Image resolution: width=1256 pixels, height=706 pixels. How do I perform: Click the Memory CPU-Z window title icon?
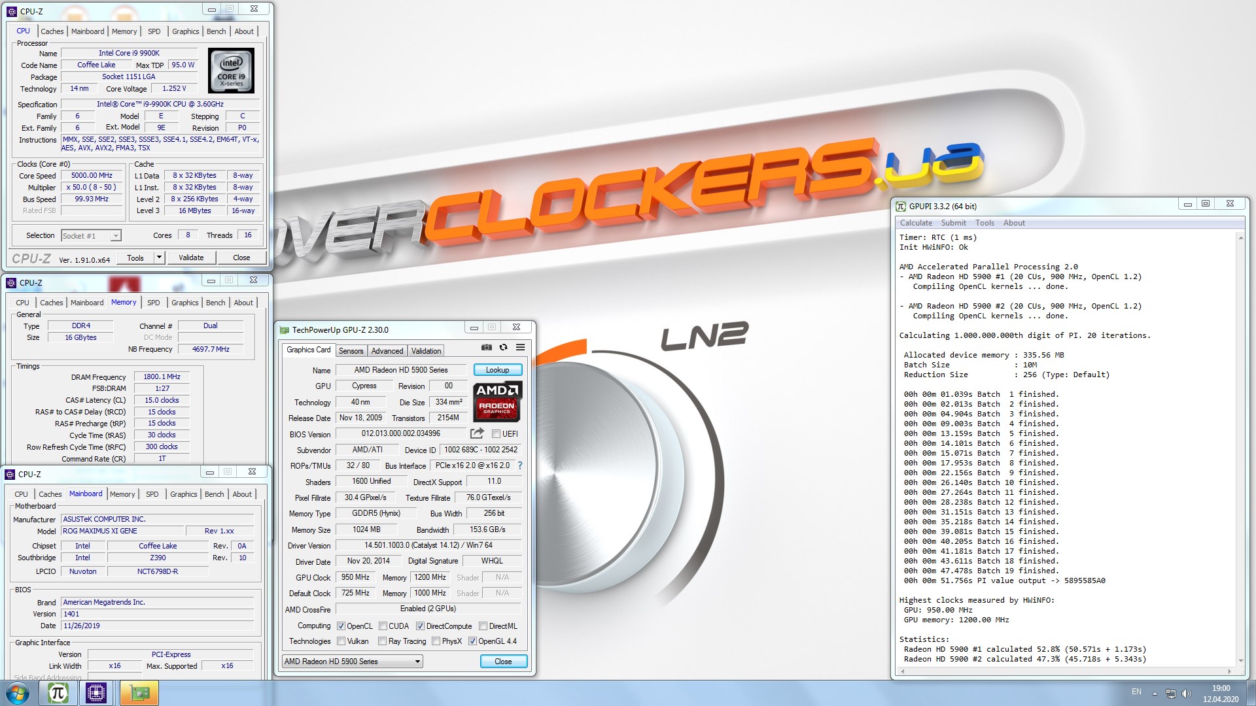tap(11, 283)
